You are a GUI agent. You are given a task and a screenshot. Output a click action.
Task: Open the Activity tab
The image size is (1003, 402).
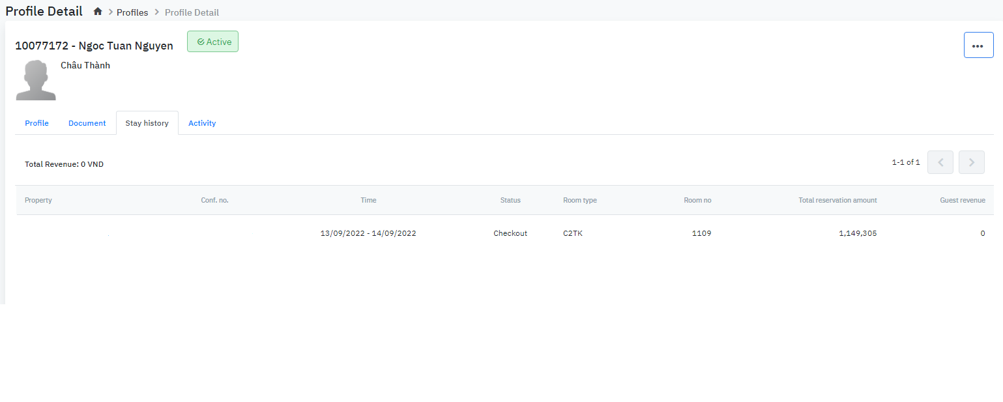click(202, 123)
